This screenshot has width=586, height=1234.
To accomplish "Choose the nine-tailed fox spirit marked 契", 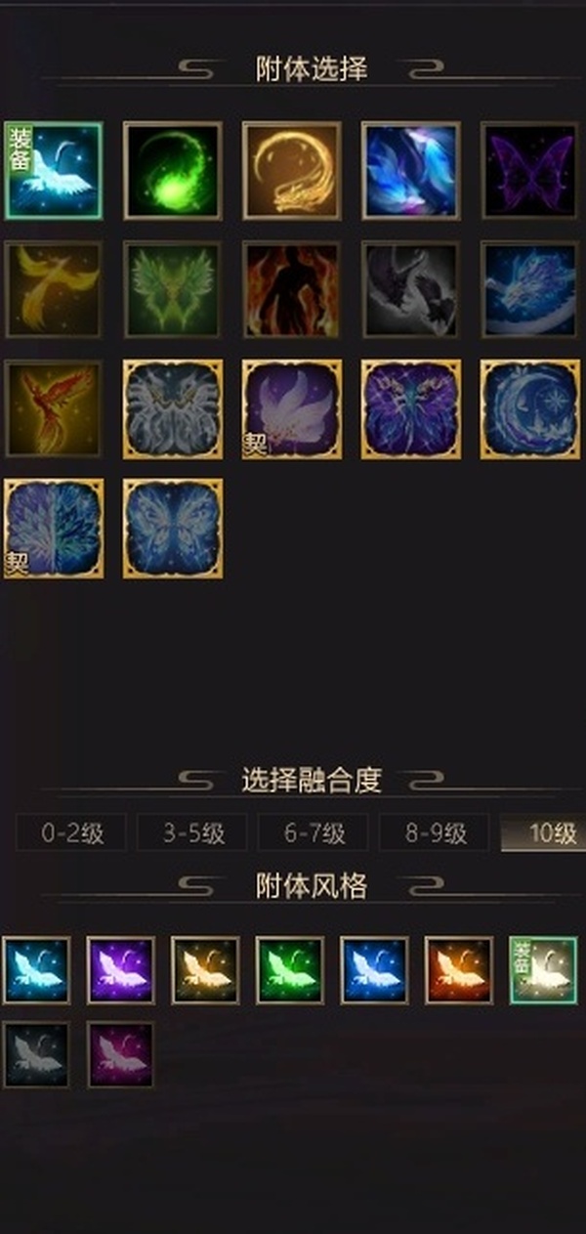I will (292, 408).
